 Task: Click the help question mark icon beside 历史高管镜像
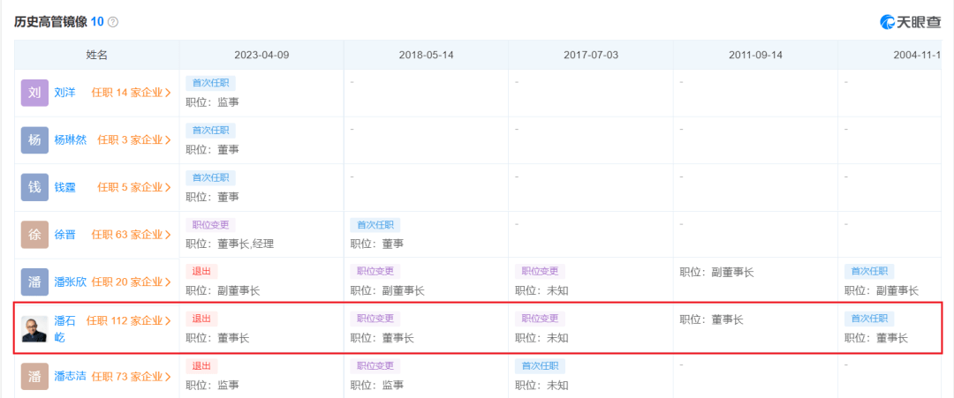pyautogui.click(x=112, y=22)
